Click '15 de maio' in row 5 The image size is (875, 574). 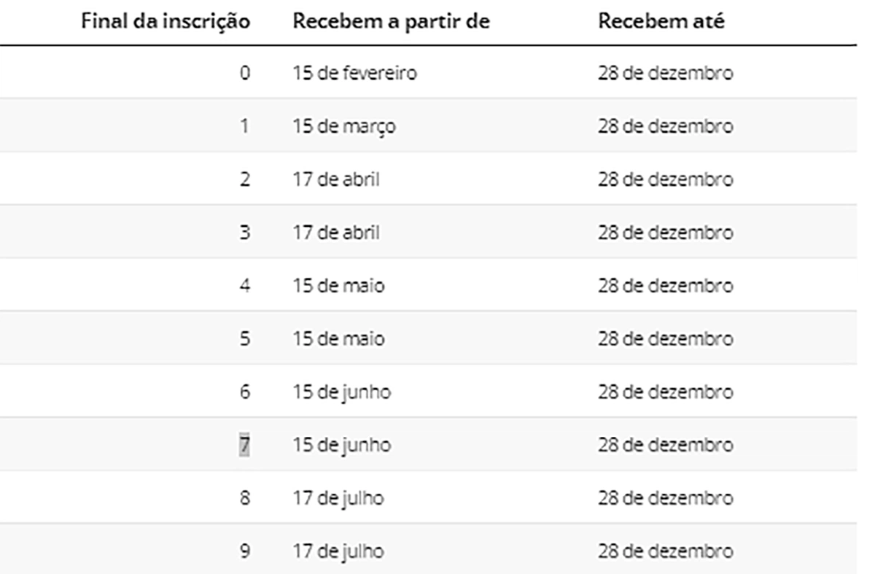point(338,339)
